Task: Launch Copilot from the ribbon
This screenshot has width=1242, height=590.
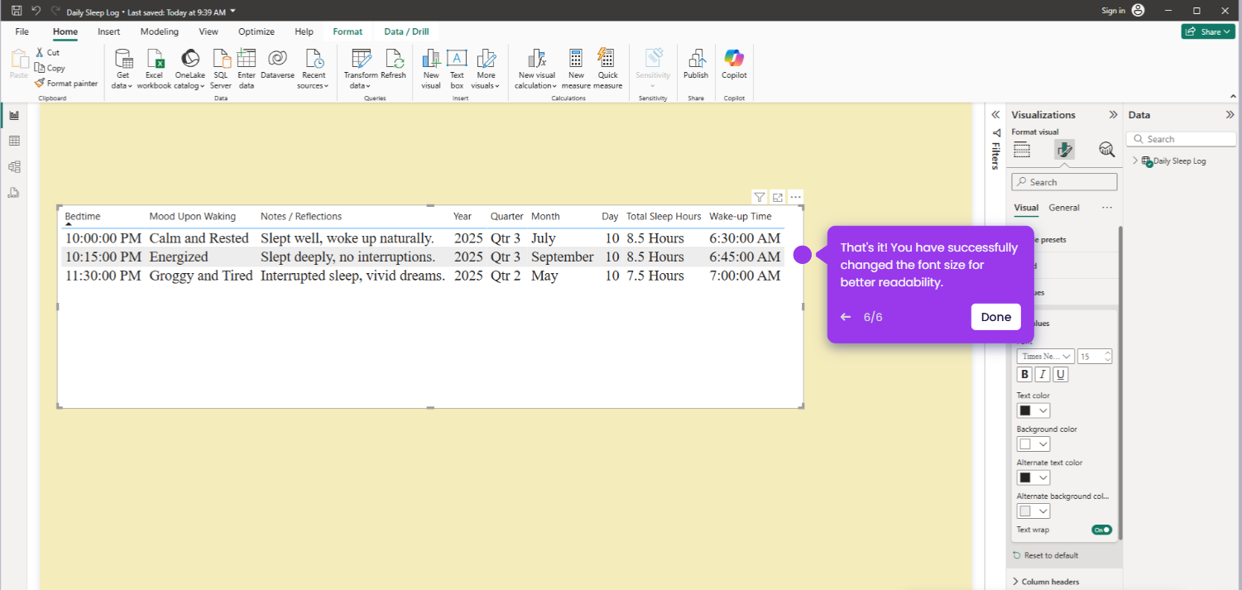Action: (x=734, y=66)
